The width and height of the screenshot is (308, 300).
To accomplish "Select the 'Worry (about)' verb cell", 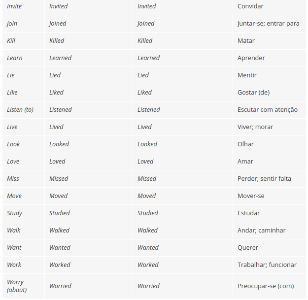I will [17, 286].
